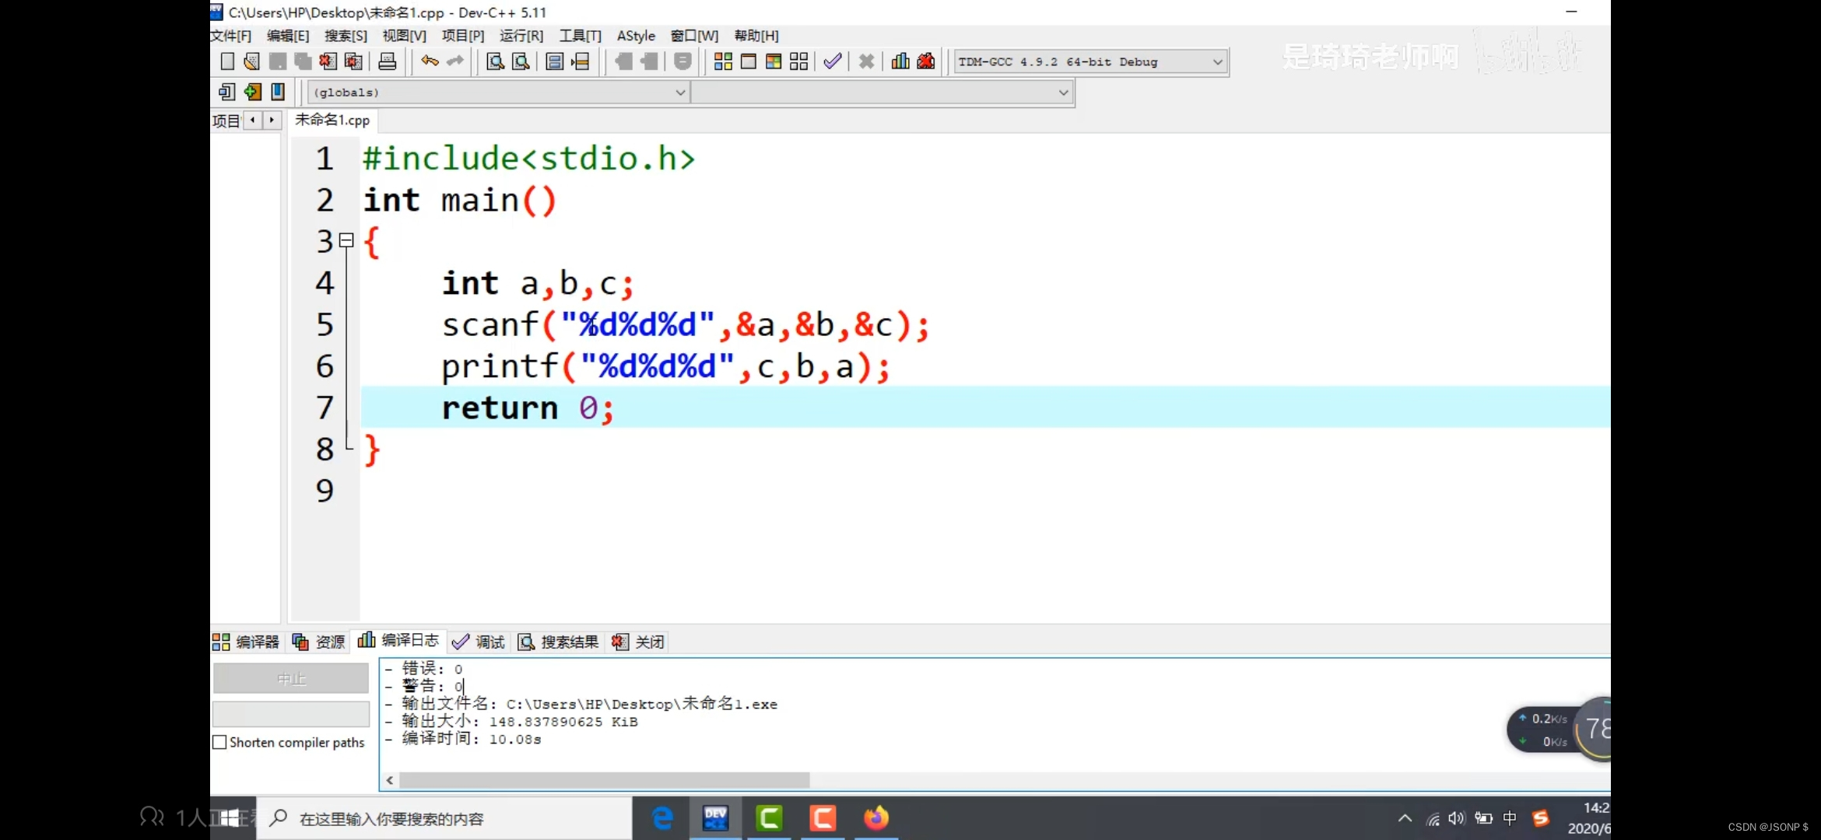Click the Find magnifier icon
The image size is (1821, 840).
point(495,61)
